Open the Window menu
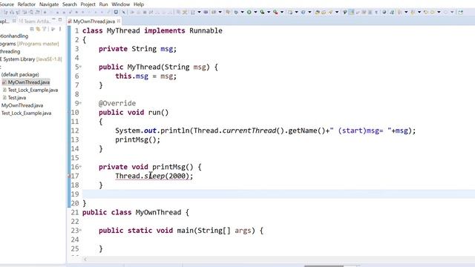475x267 pixels. 120,4
